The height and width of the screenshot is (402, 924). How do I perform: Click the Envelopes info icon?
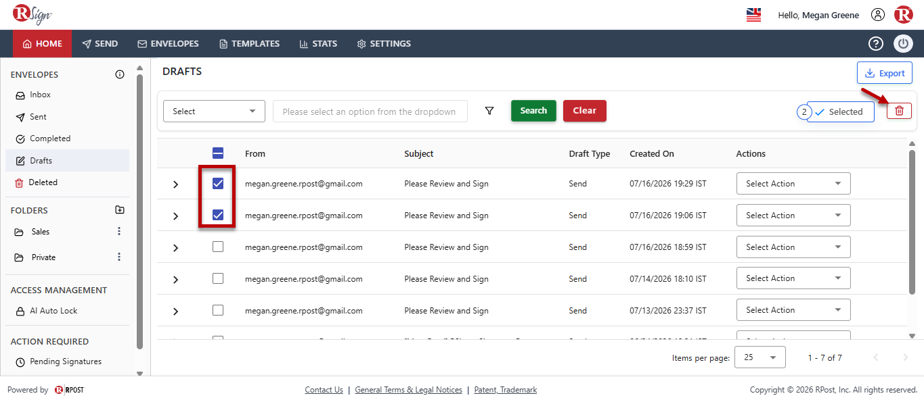(120, 74)
